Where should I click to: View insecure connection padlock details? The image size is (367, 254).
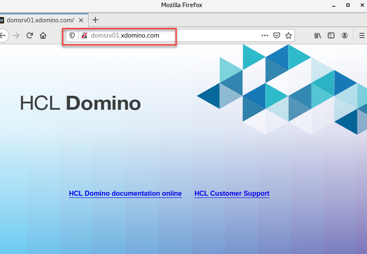(x=84, y=35)
